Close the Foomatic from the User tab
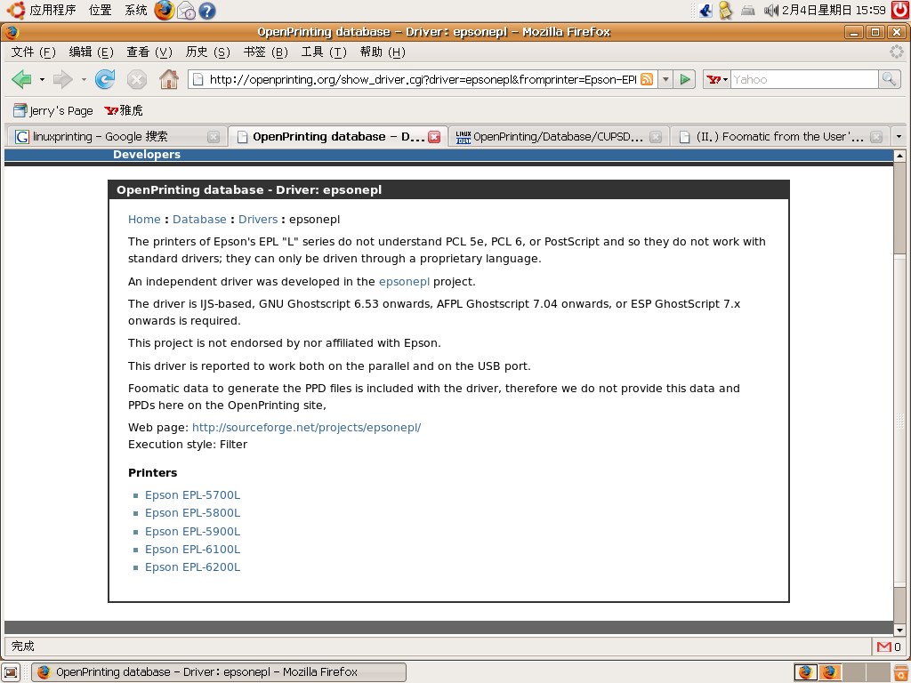This screenshot has width=911, height=683. (x=876, y=137)
